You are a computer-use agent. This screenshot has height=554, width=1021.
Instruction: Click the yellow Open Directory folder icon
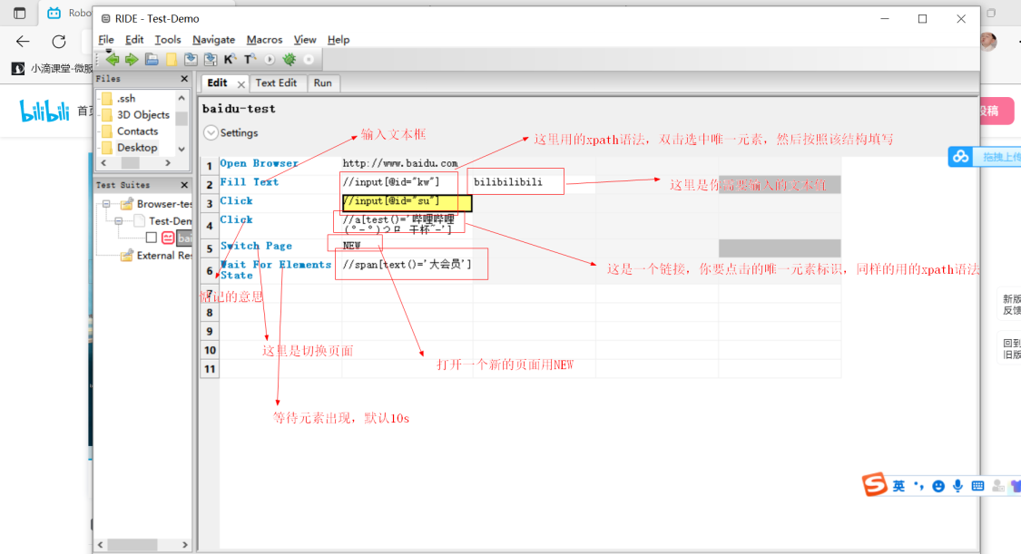click(172, 59)
